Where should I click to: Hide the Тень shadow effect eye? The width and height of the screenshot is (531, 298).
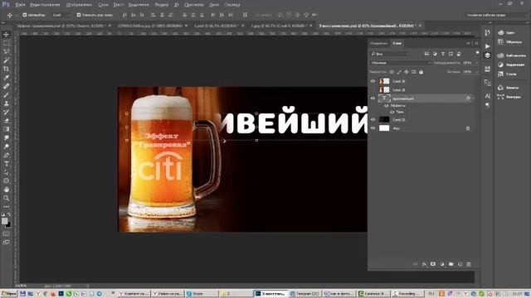pyautogui.click(x=392, y=112)
